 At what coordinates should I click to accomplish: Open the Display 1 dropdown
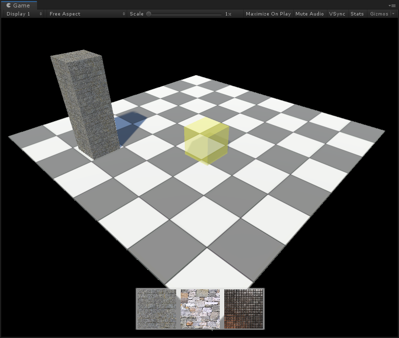[x=24, y=14]
